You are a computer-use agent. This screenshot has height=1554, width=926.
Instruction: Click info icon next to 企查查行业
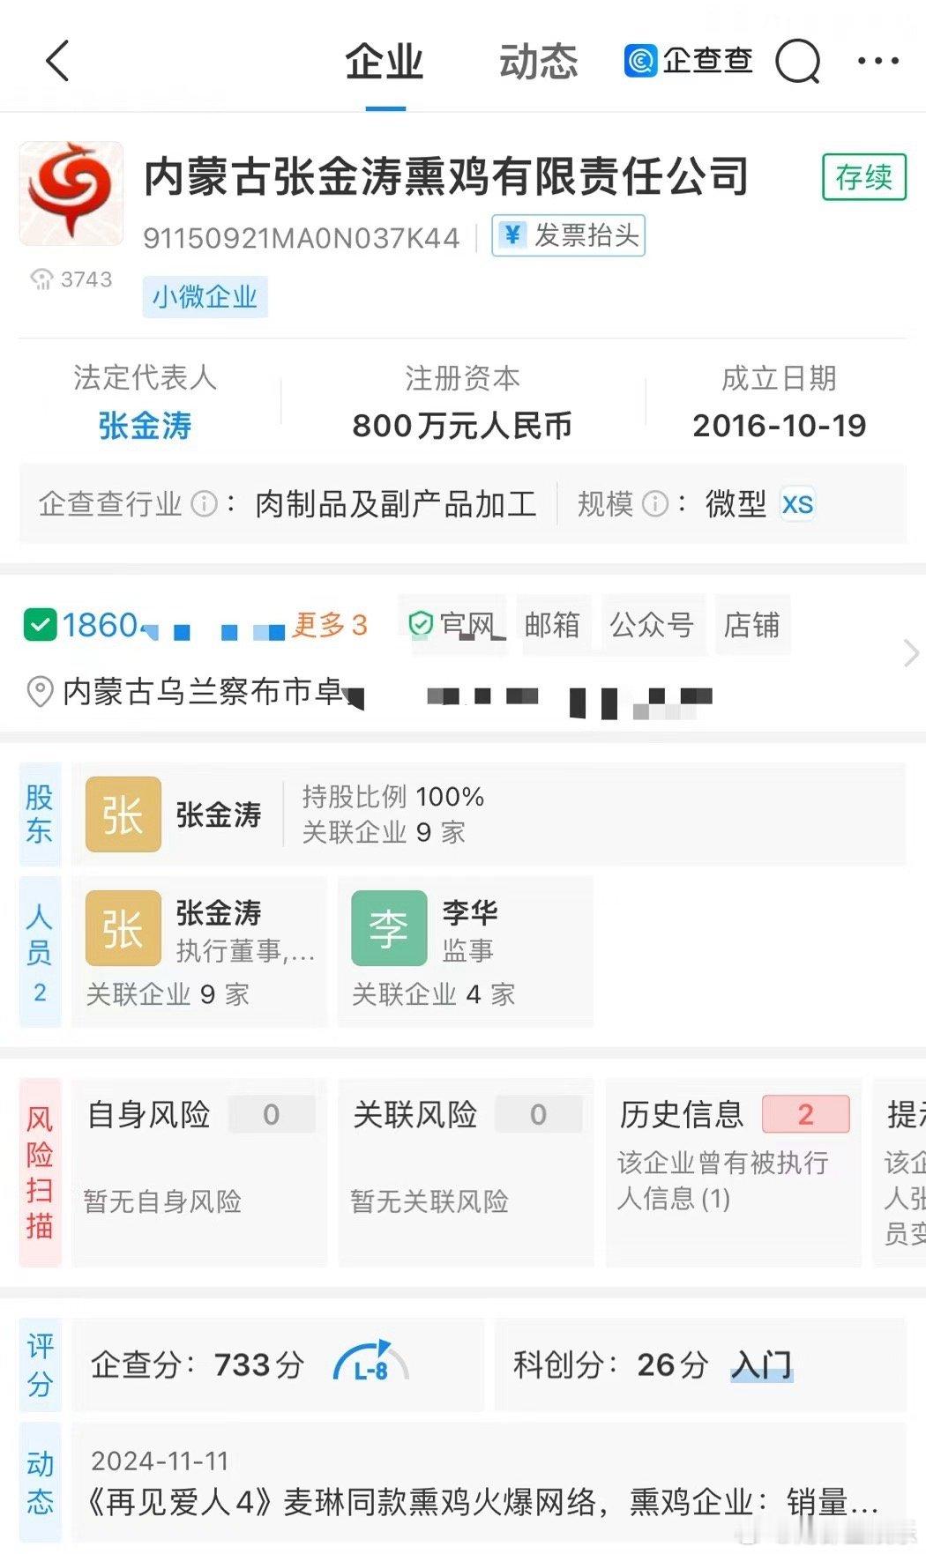click(x=205, y=504)
